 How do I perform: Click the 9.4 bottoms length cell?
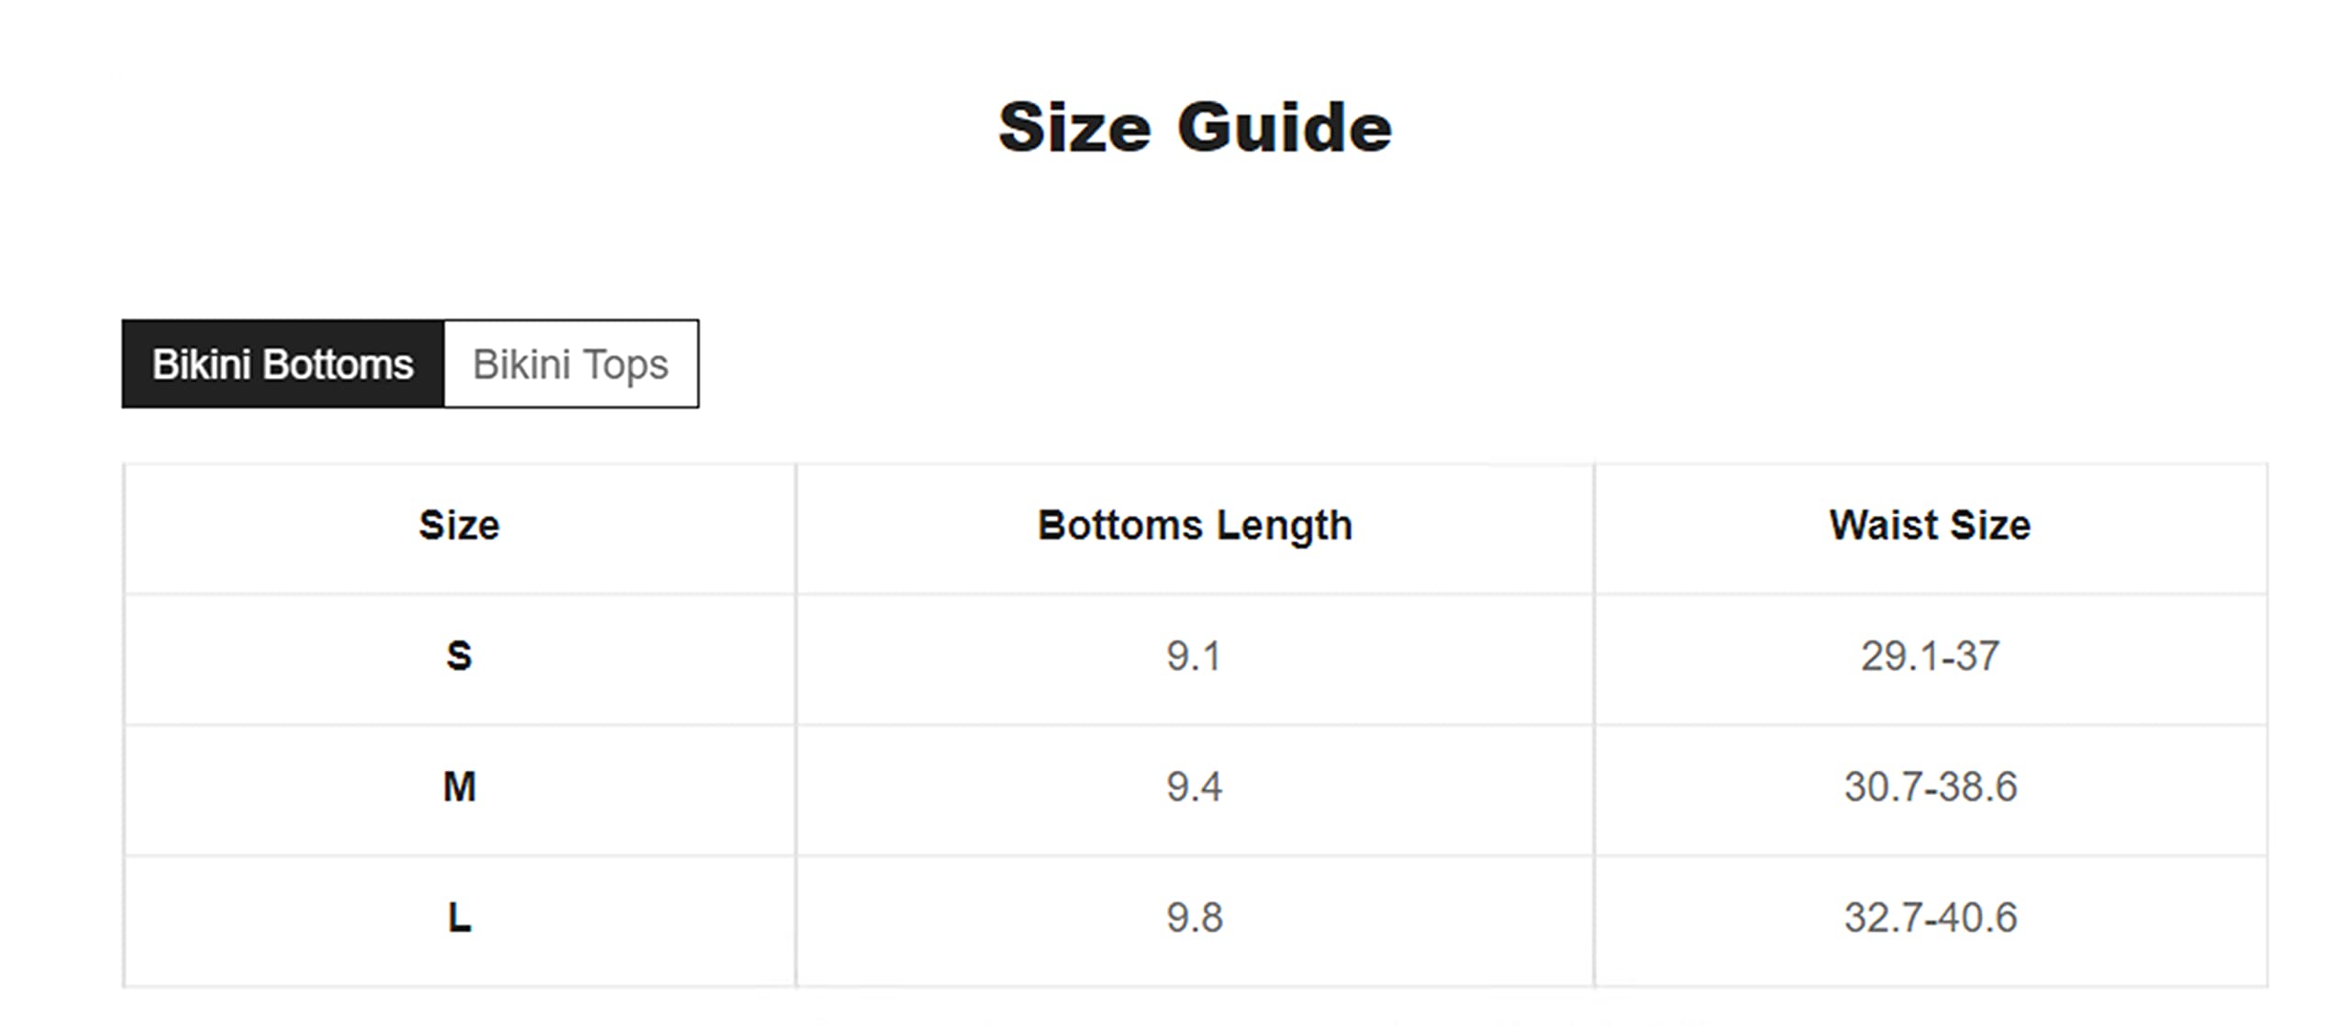click(x=1195, y=787)
